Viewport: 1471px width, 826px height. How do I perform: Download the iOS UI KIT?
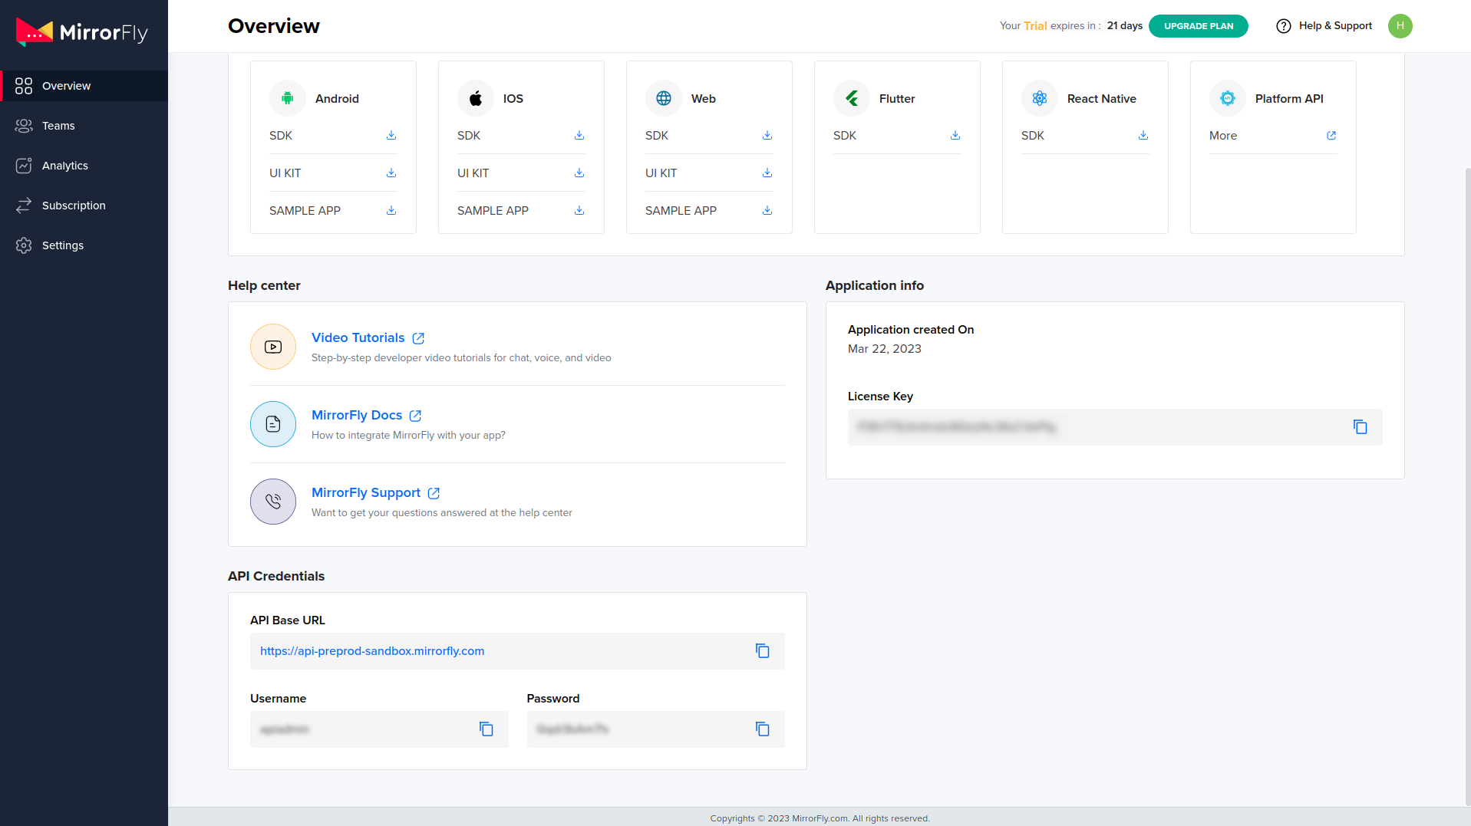coord(579,173)
